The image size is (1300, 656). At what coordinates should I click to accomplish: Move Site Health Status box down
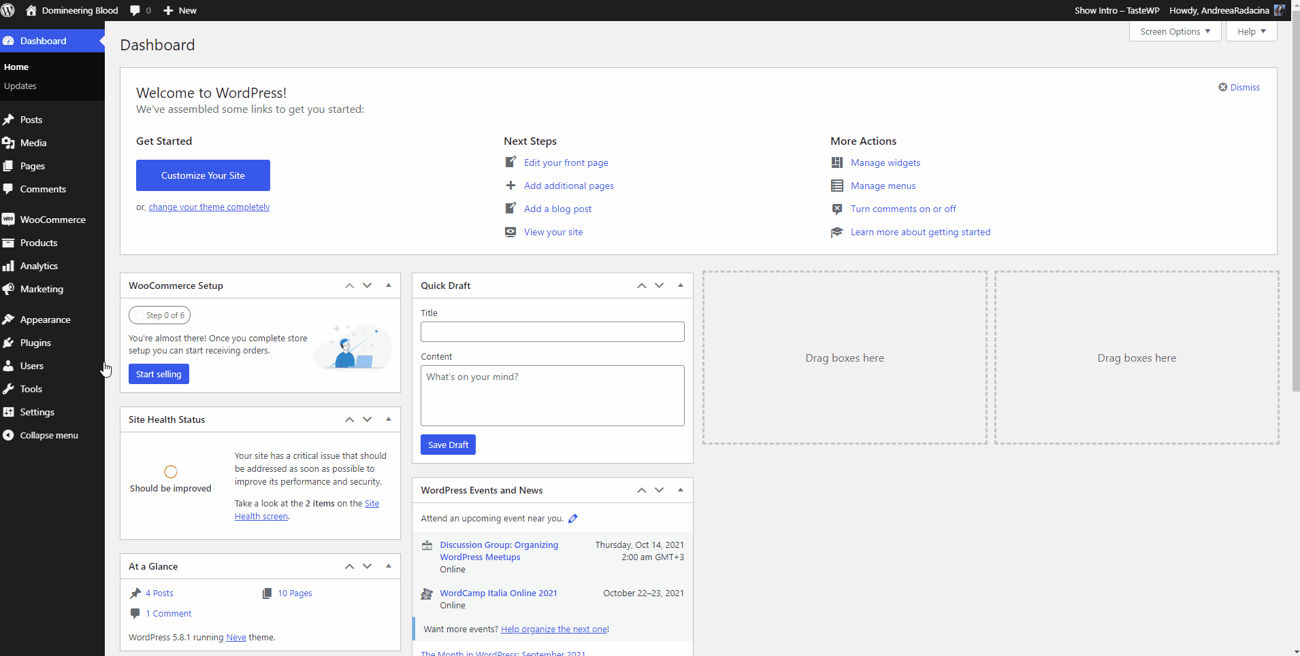368,419
